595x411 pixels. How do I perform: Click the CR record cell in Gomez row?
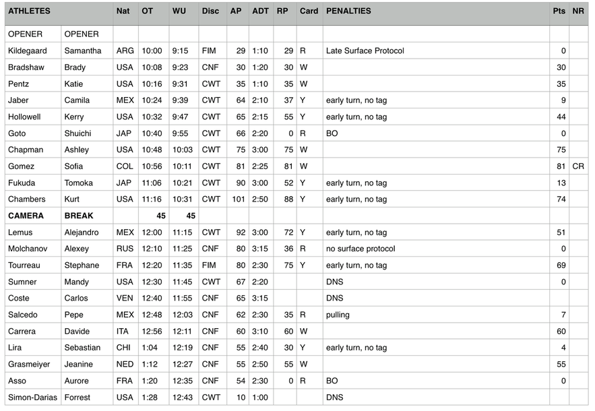point(577,166)
